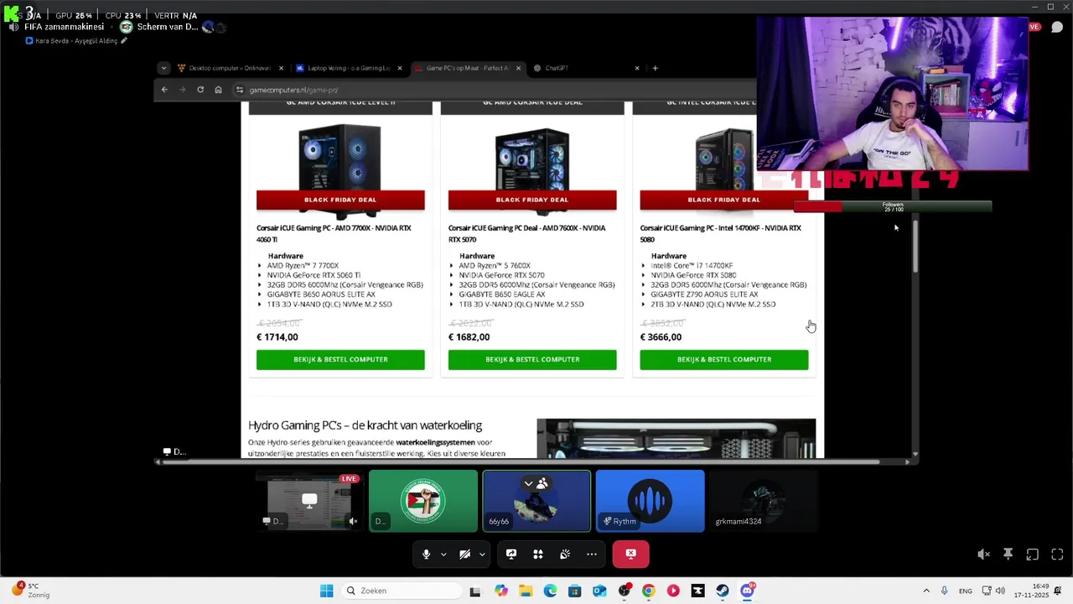Reload the gamecomputers page
The height and width of the screenshot is (604, 1073).
(200, 90)
